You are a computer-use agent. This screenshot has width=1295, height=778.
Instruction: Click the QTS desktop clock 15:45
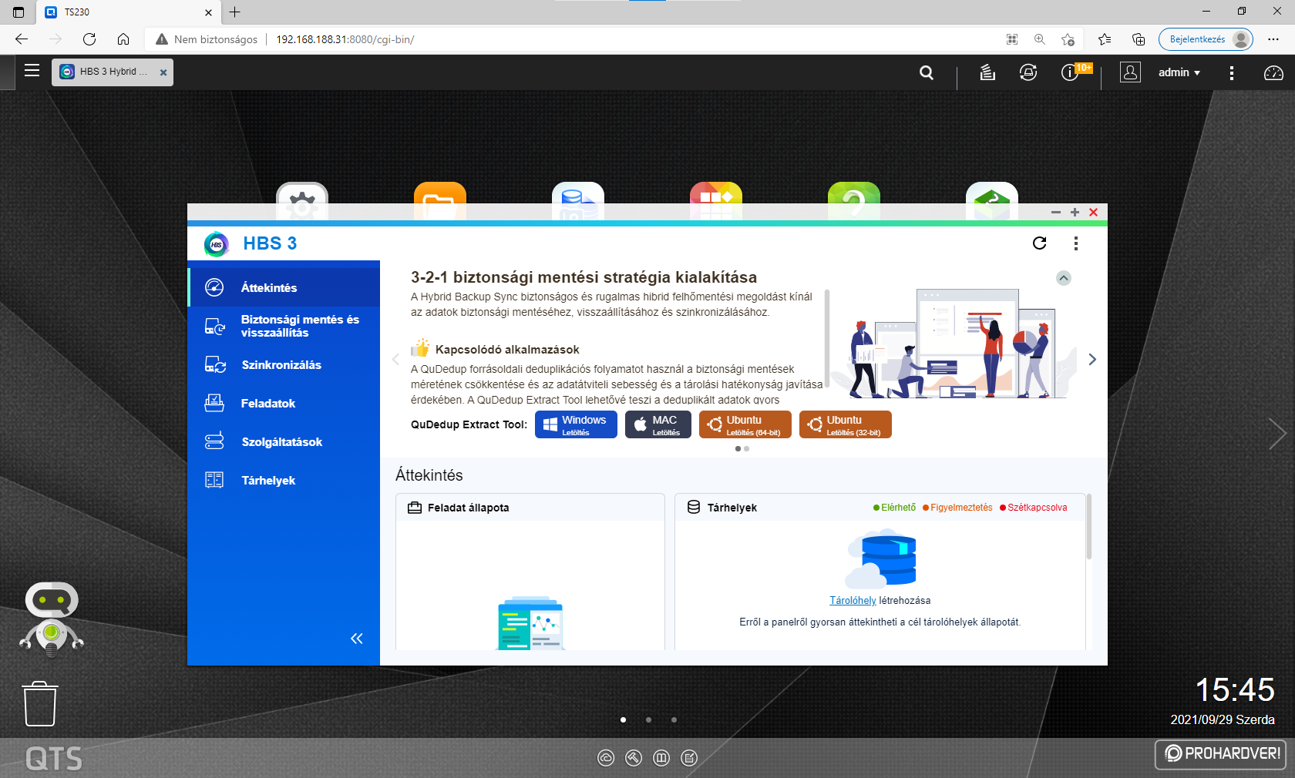(x=1235, y=689)
